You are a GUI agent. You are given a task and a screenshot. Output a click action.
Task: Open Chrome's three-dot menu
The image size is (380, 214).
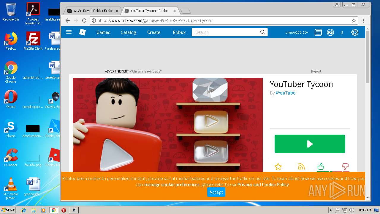click(363, 21)
